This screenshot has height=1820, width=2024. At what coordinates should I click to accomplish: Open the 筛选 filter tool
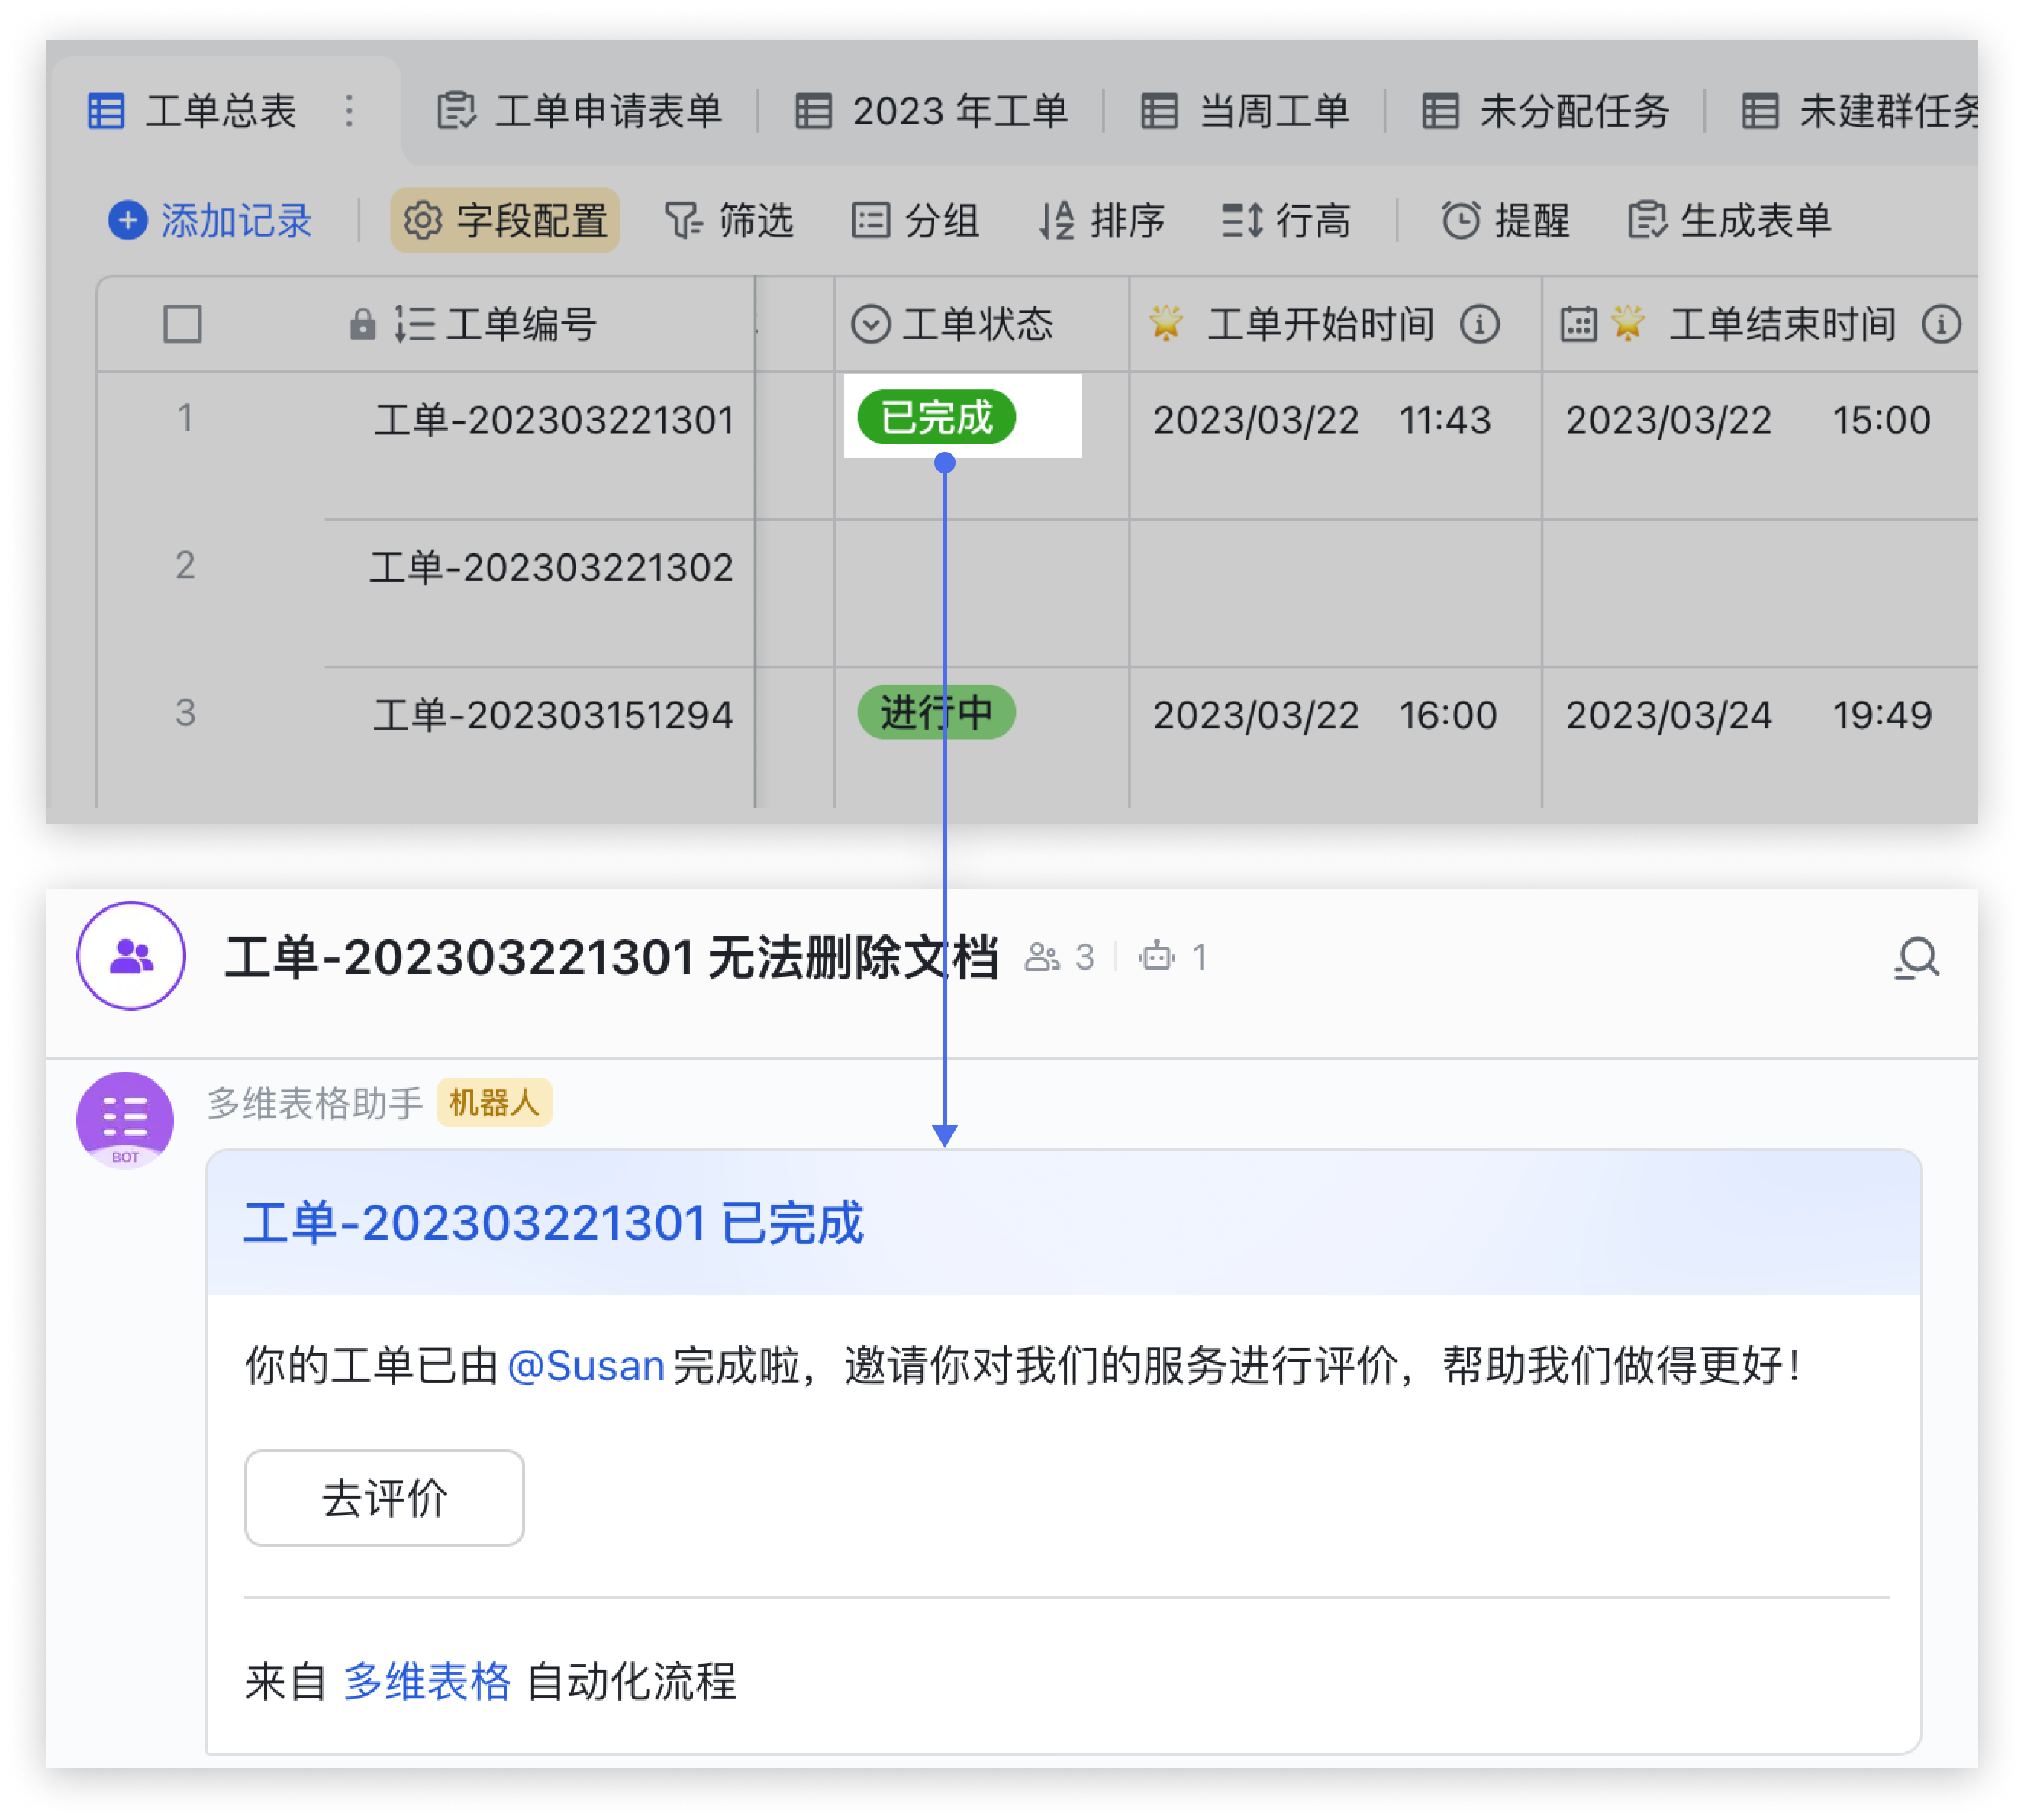pos(730,222)
